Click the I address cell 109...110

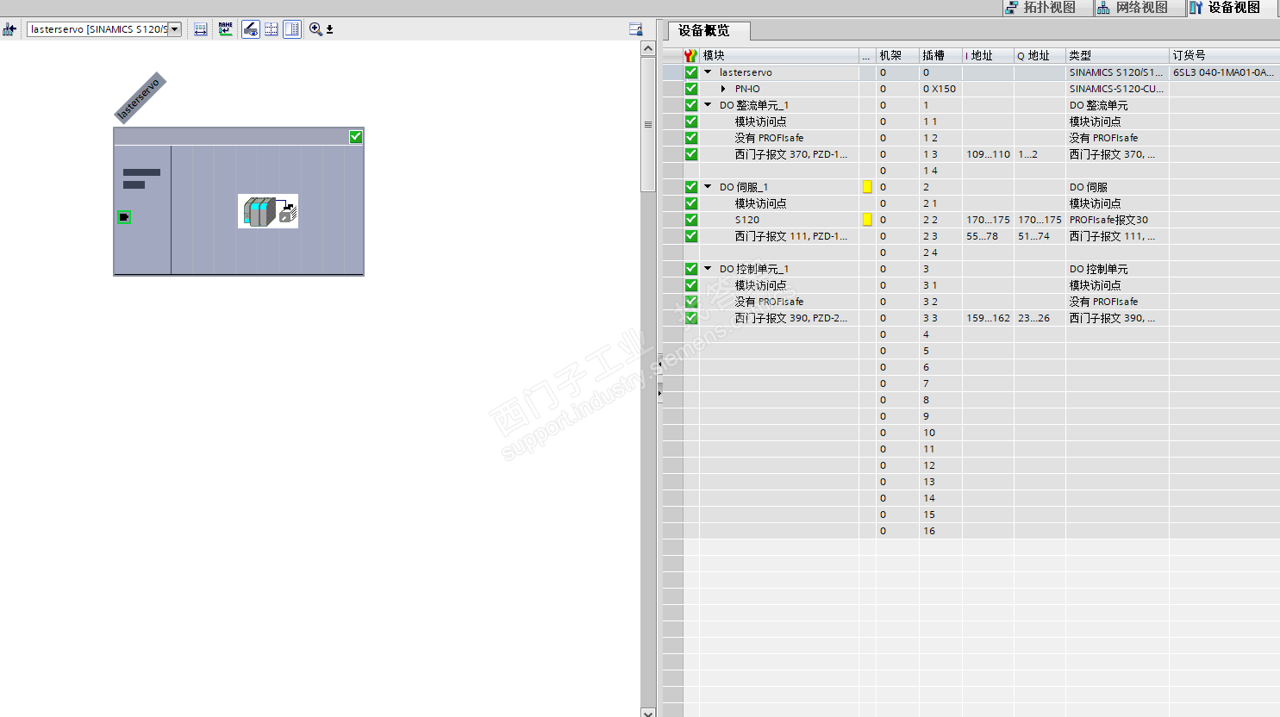click(988, 154)
